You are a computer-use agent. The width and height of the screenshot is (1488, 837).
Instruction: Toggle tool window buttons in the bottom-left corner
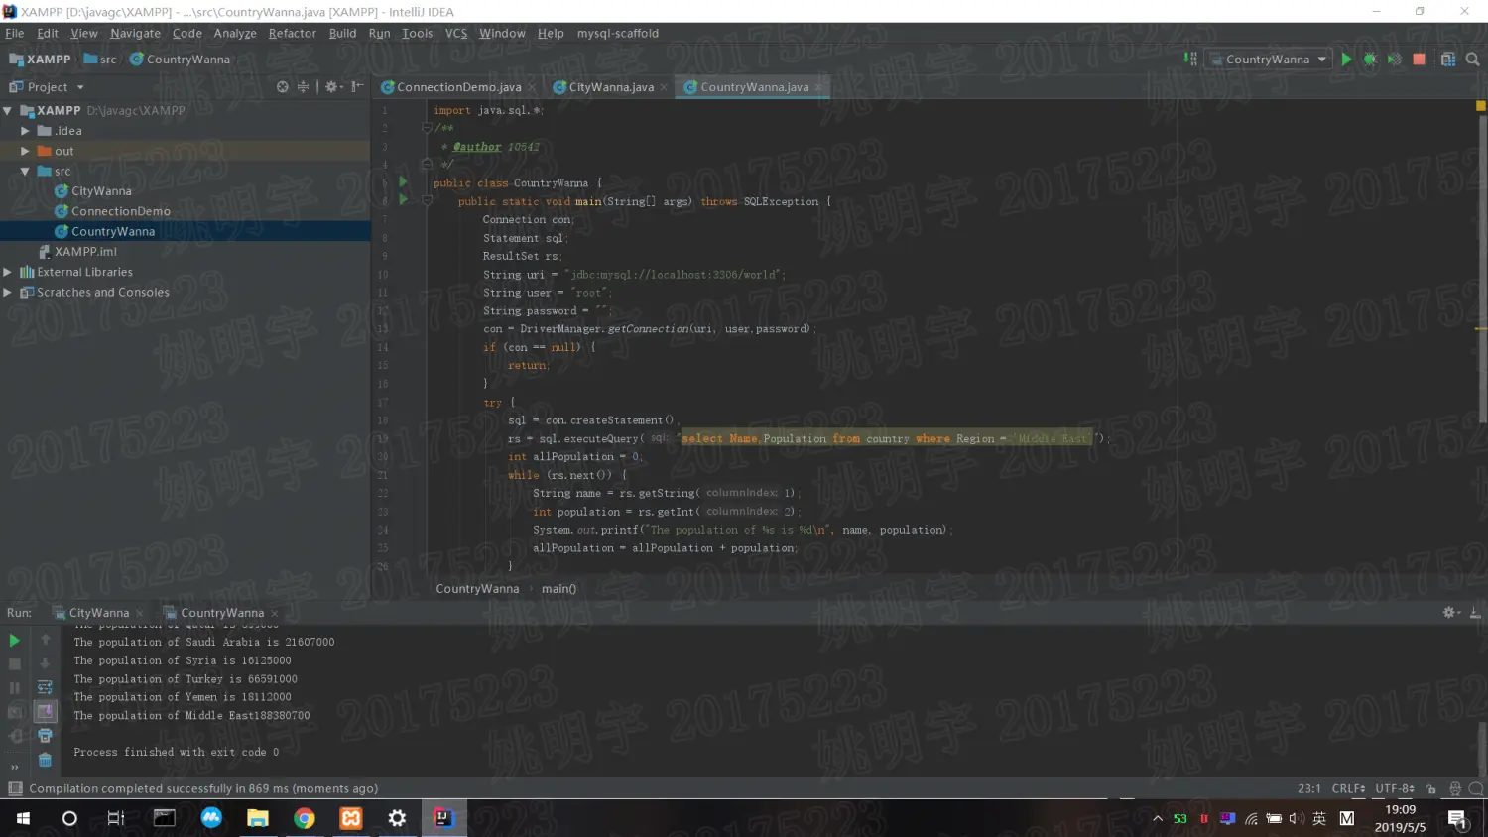pyautogui.click(x=15, y=789)
